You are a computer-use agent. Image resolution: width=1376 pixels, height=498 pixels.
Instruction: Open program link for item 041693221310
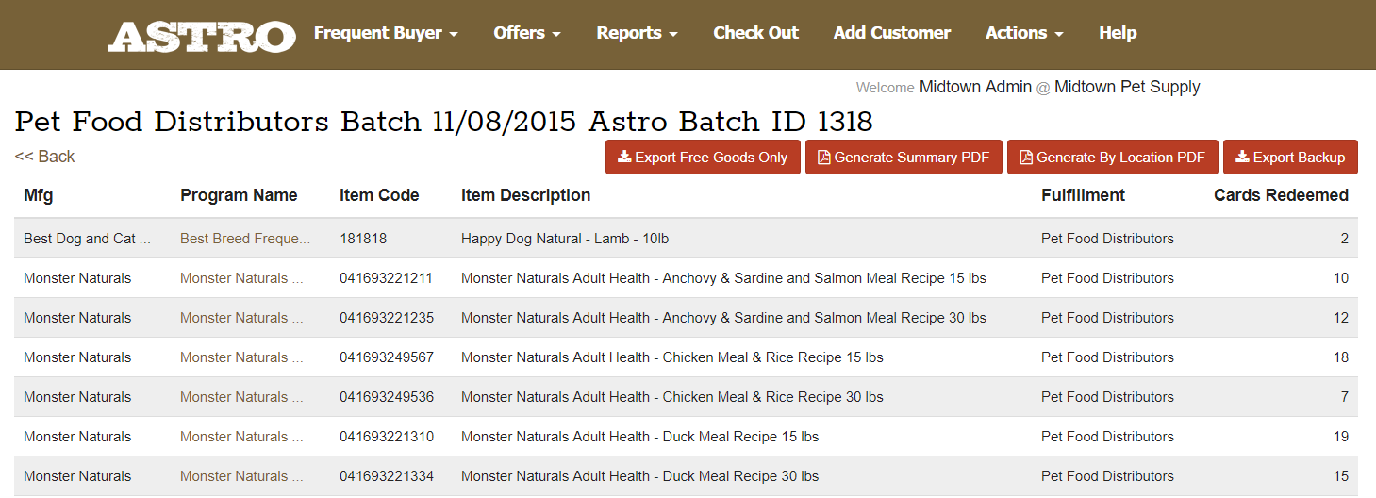click(x=241, y=437)
